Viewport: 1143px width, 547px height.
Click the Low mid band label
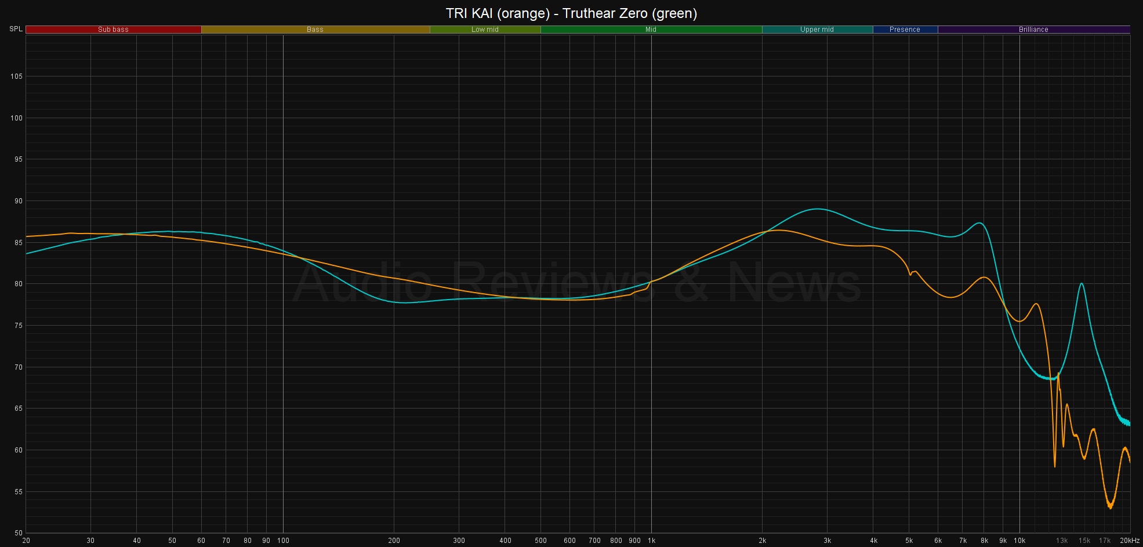[x=485, y=30]
